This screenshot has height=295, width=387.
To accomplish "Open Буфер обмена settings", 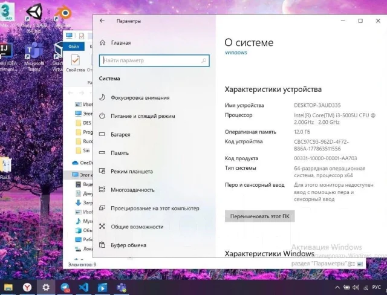I will click(123, 245).
